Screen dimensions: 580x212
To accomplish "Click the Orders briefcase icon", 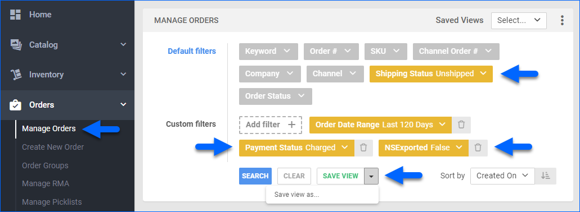I will 16,105.
